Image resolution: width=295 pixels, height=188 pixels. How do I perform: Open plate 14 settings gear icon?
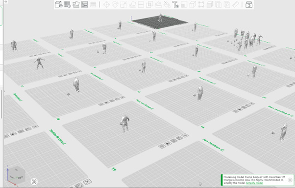tap(235, 111)
